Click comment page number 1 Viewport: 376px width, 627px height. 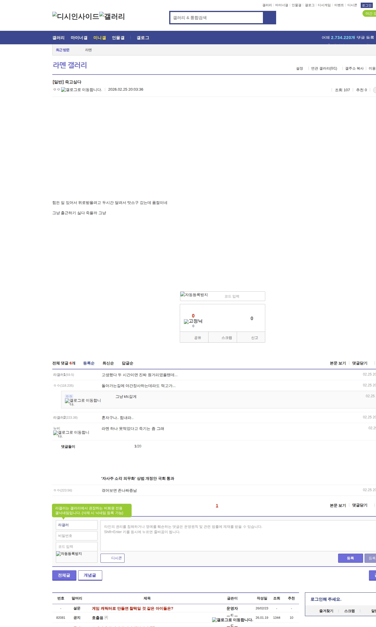[x=217, y=506]
